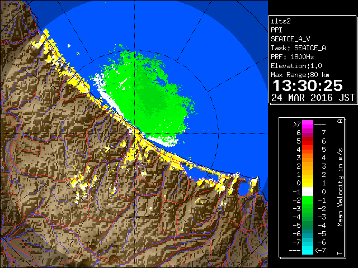Image resolution: width=358 pixels, height=268 pixels.
Task: Click the radar site name "ilts2"
Action: (x=281, y=21)
